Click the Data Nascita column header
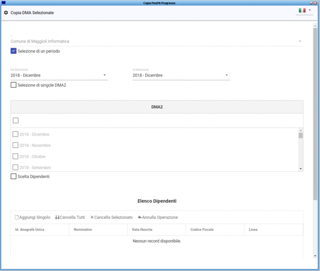 (157, 230)
